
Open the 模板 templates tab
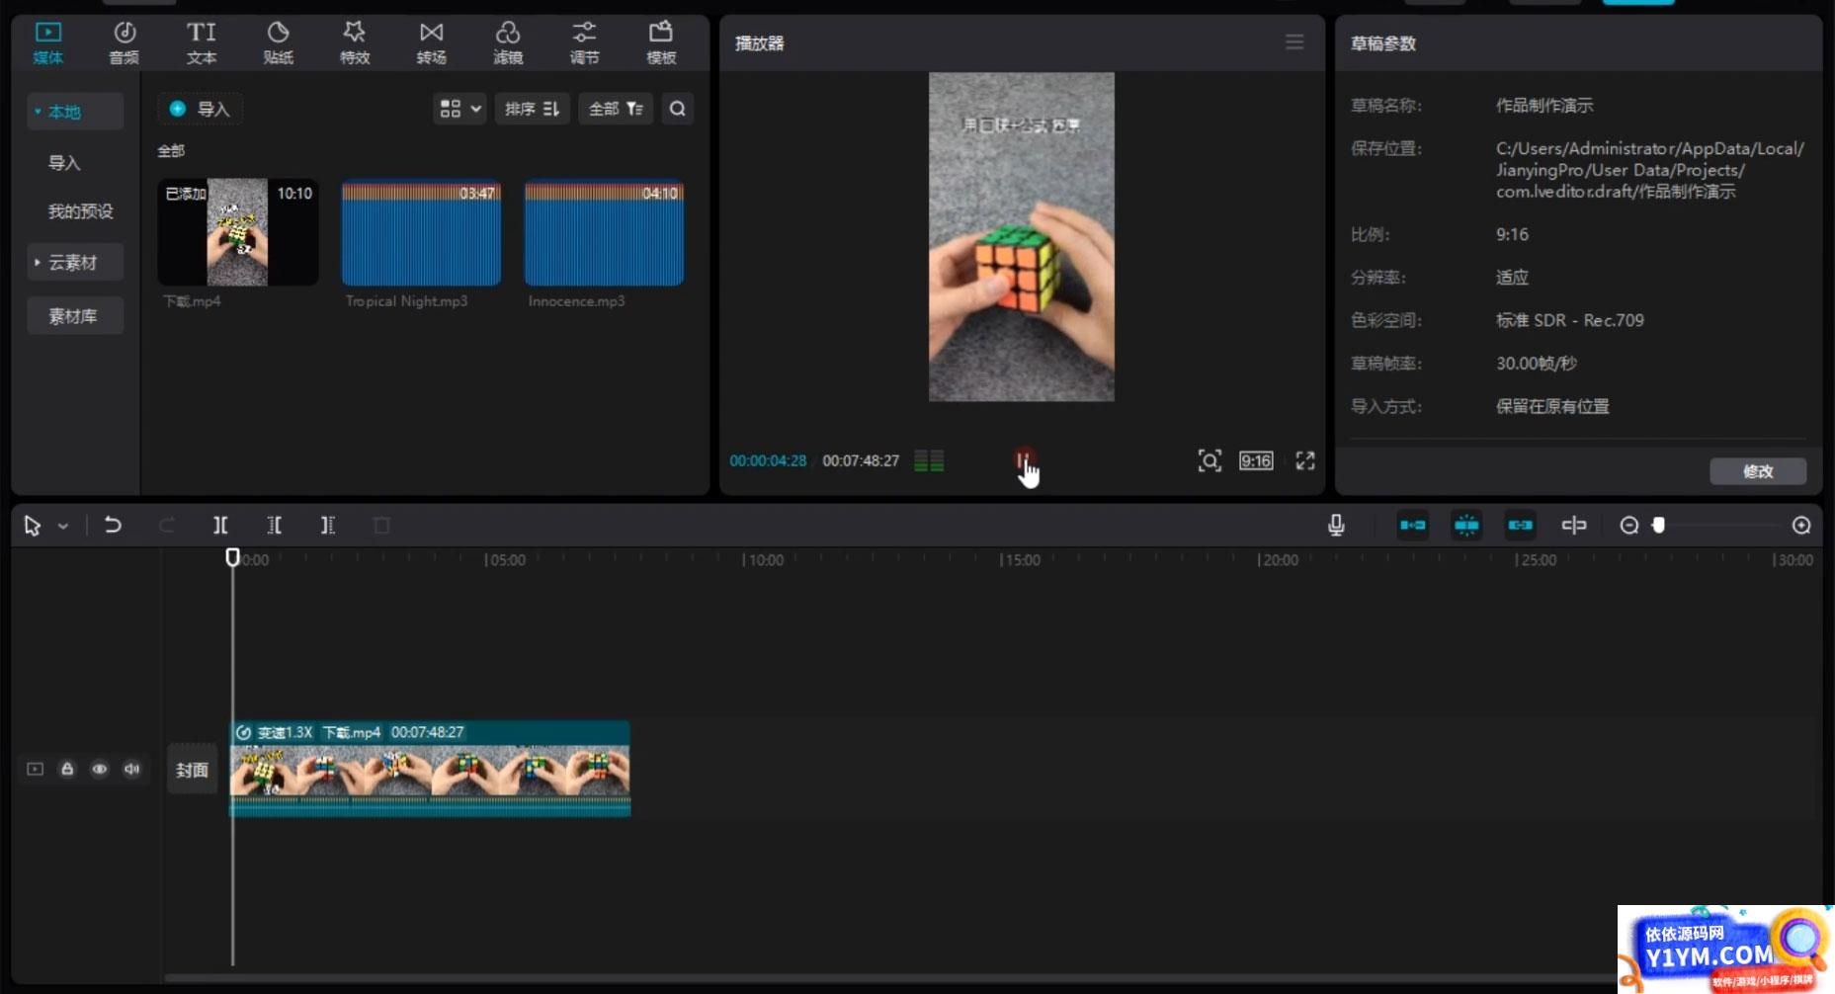[661, 43]
